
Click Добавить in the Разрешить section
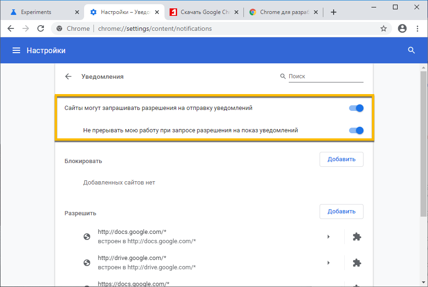tap(341, 212)
